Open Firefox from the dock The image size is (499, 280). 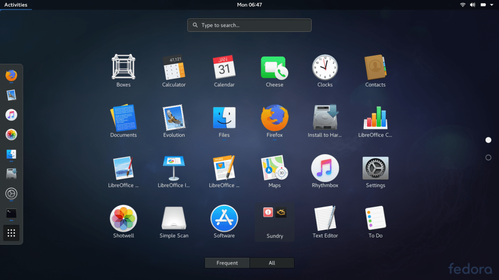point(11,76)
